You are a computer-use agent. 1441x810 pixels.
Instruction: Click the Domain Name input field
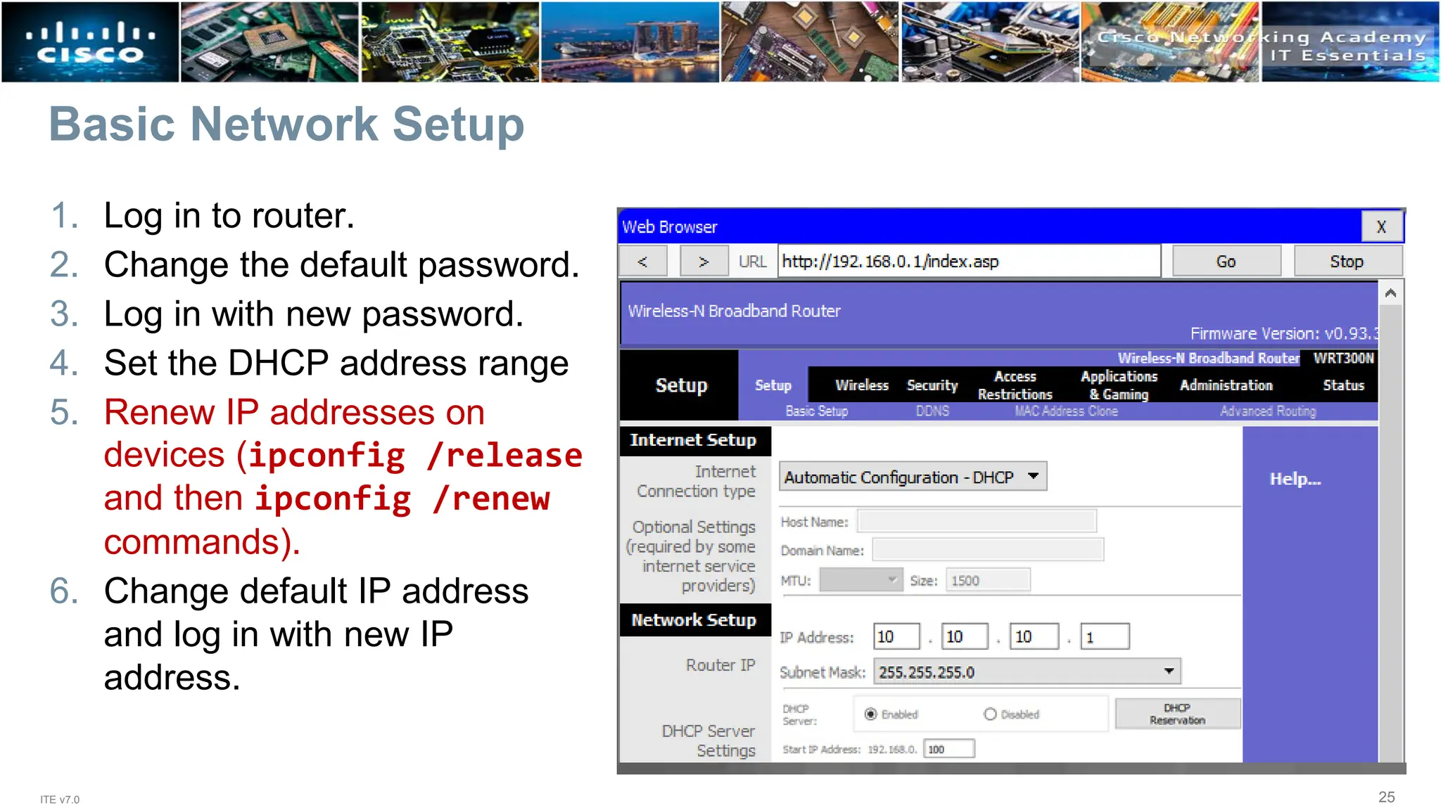(x=988, y=550)
